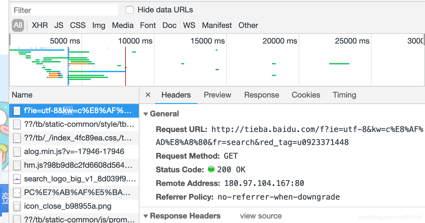Image resolution: width=425 pixels, height=223 pixels.
Task: Click the document icon of f?ie=utf-8 row
Action: [x=17, y=111]
